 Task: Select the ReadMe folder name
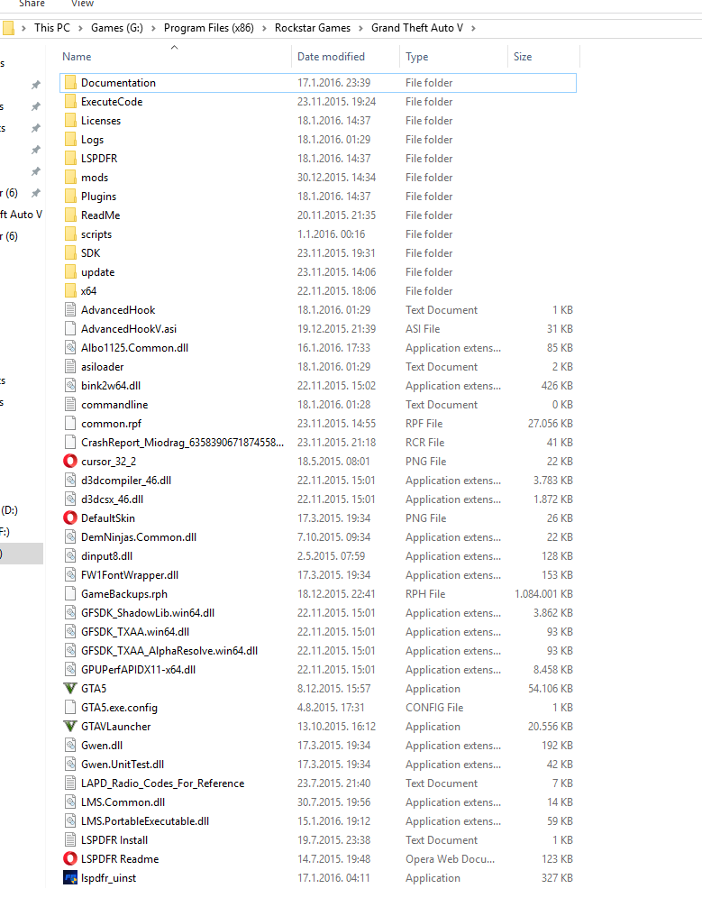click(x=101, y=215)
